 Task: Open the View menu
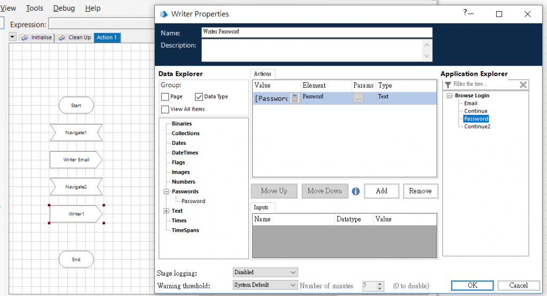tap(8, 8)
